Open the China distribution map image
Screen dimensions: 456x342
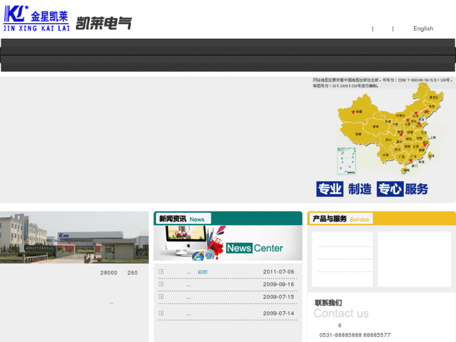pyautogui.click(x=384, y=127)
